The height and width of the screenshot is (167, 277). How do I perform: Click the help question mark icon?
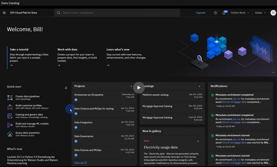click(x=215, y=13)
